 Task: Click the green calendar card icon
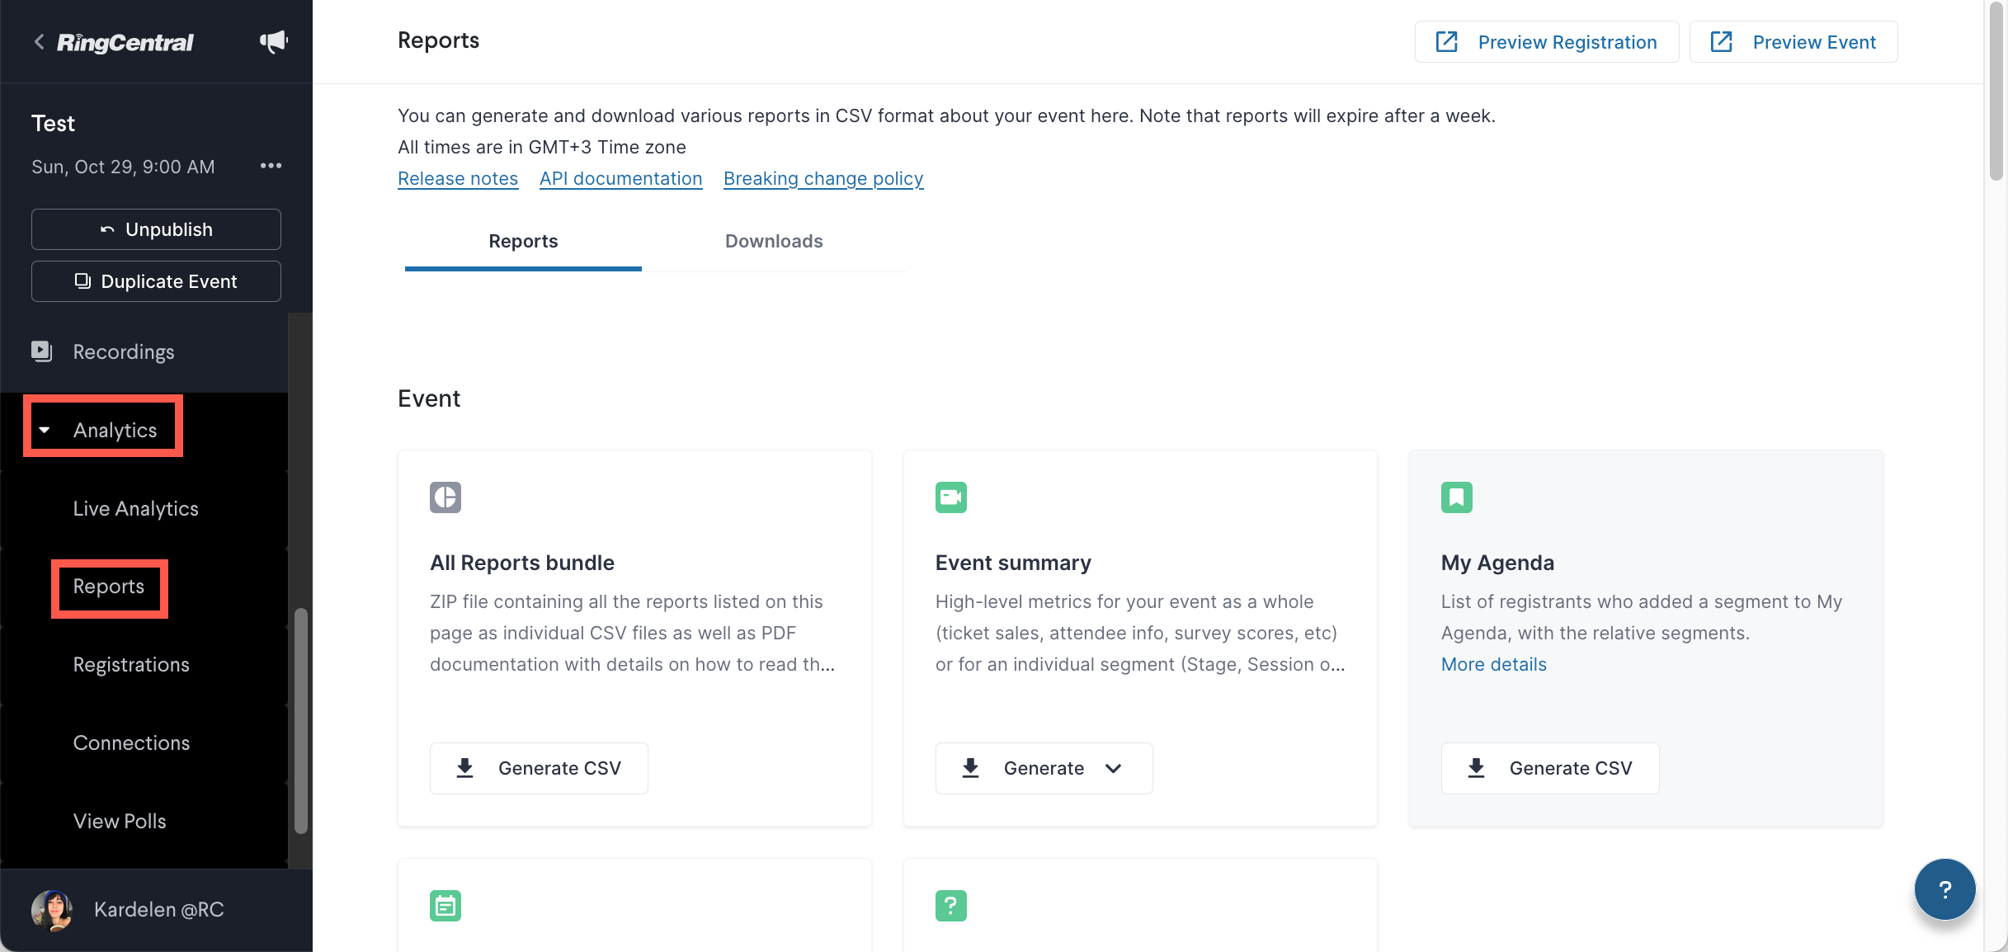point(445,906)
